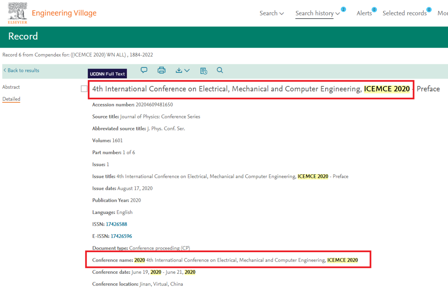
Task: Open E-ISSN 17426596 link
Action: tap(121, 236)
